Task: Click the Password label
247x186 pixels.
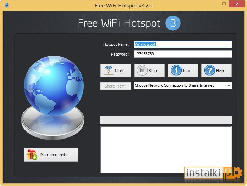Action: point(120,54)
